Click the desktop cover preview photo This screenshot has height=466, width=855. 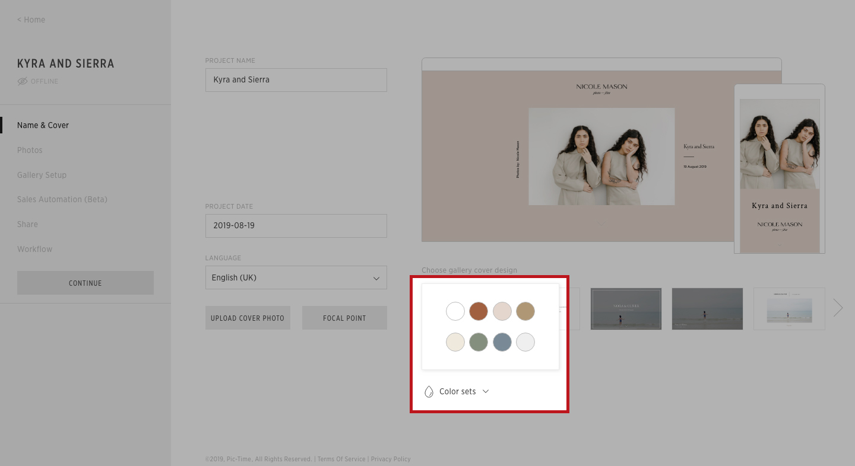pyautogui.click(x=601, y=157)
